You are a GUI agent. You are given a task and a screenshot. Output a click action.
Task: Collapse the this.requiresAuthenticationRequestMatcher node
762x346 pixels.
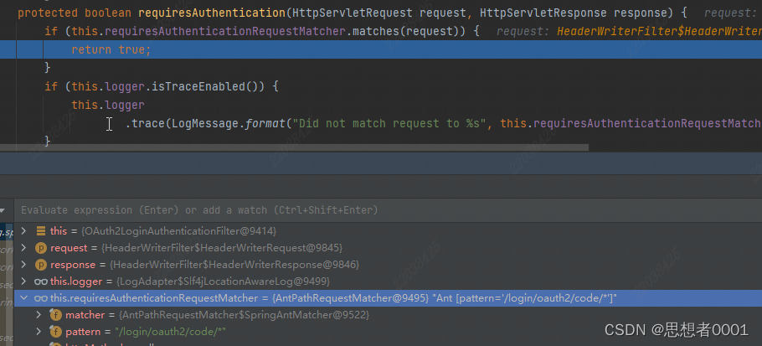click(23, 297)
